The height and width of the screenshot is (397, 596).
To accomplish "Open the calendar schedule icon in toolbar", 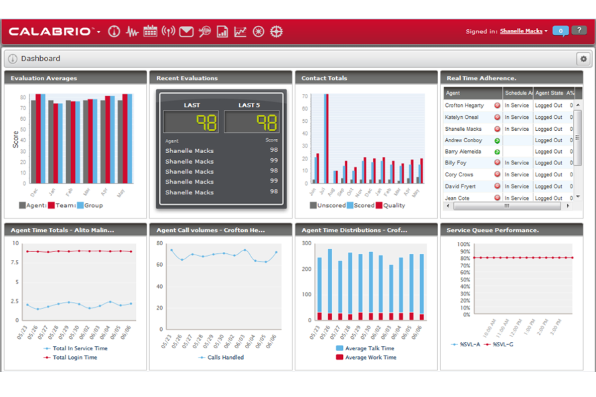I will click(x=150, y=31).
